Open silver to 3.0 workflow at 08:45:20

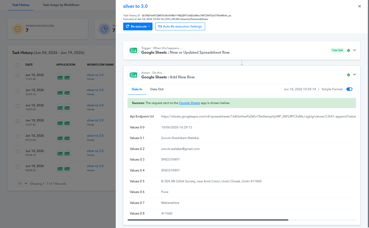coord(95,166)
